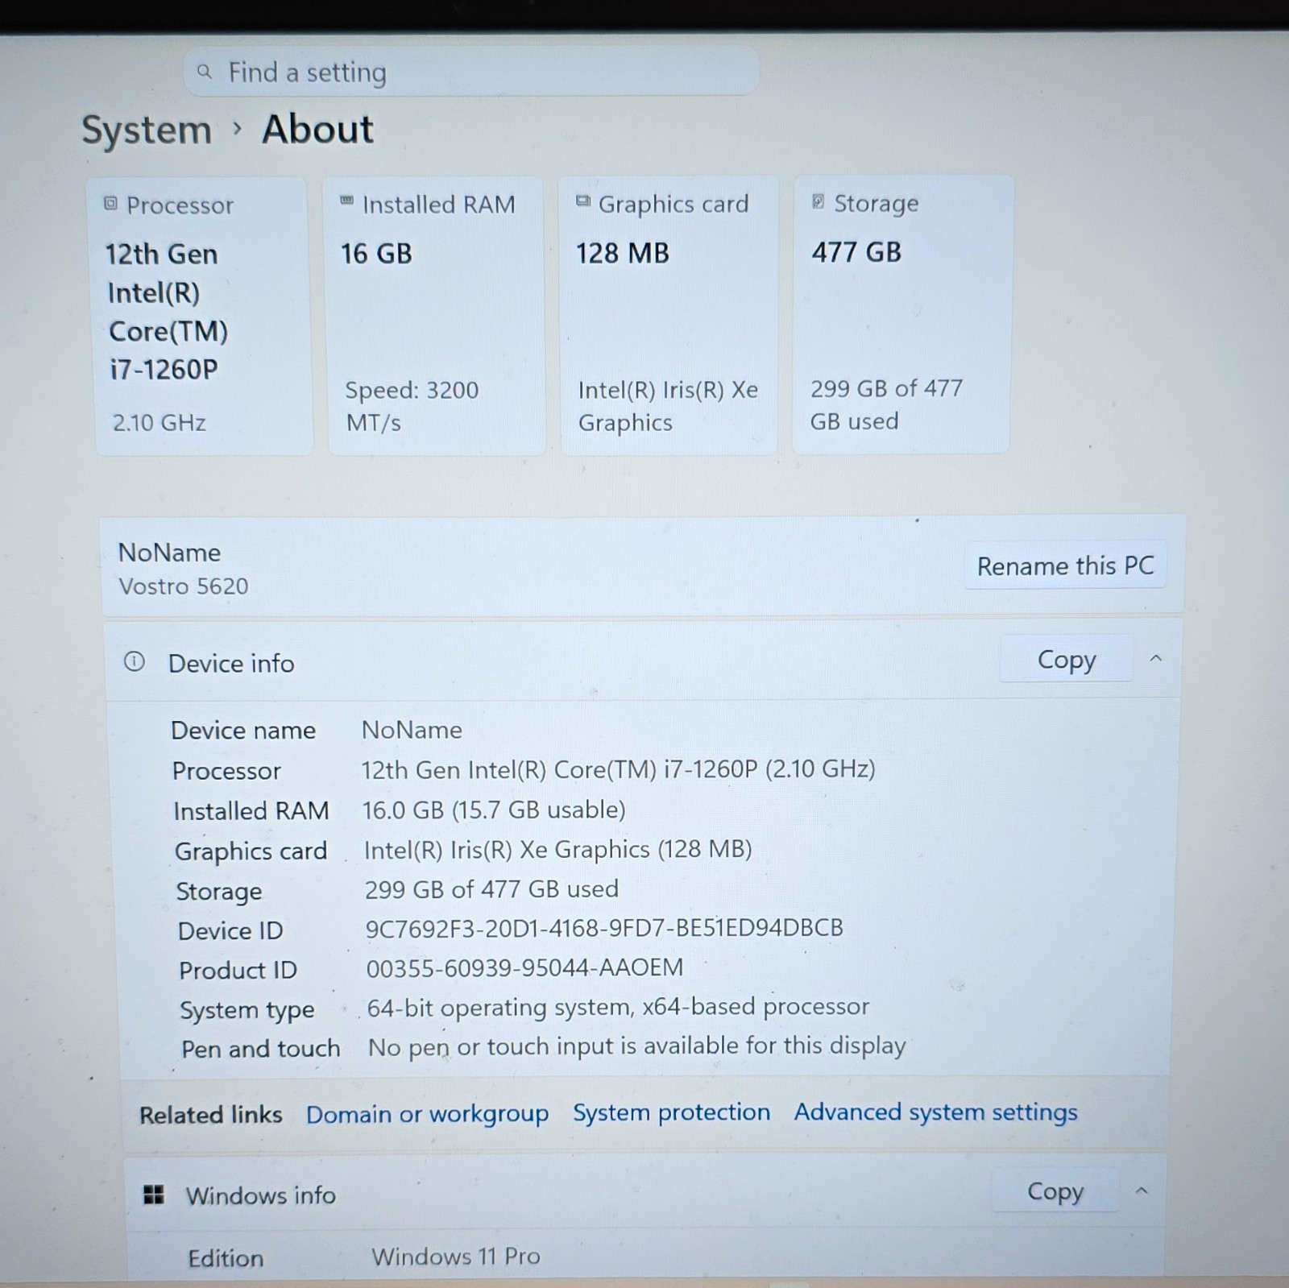
Task: Select the 16.0 GB (15.7 GB usable) value
Action: coord(494,810)
